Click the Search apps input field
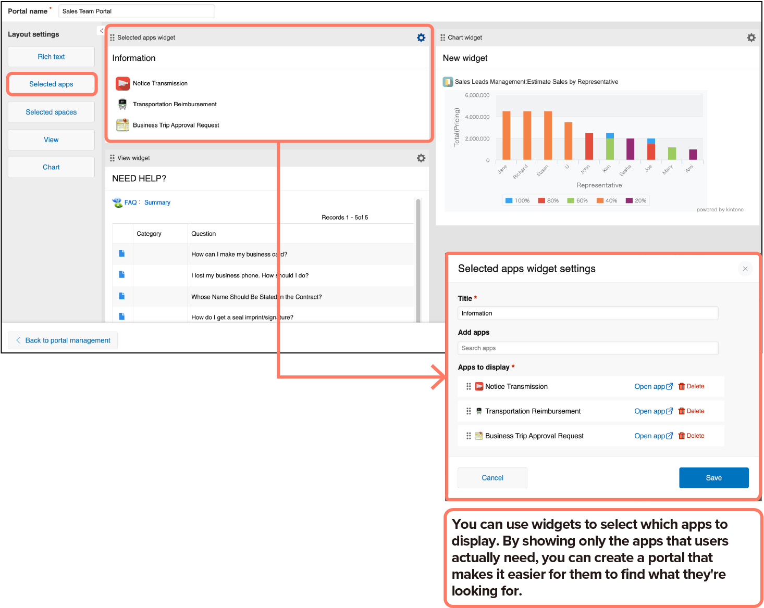 click(x=587, y=348)
